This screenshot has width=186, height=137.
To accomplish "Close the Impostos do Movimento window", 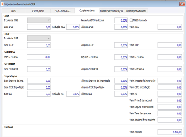I will tap(182, 4).
